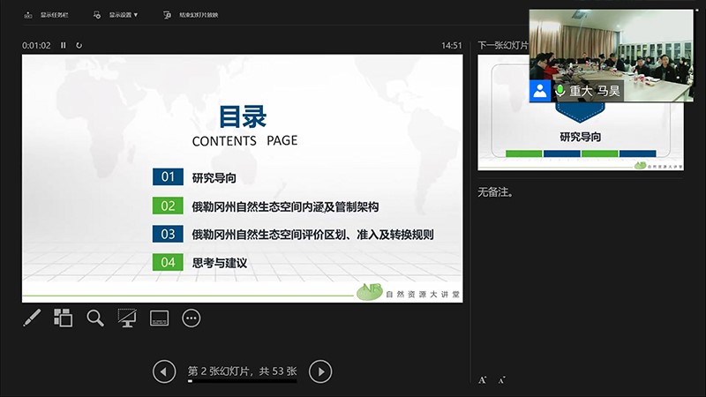Click the End Slide Show icon
Viewport: 706px width, 397px height.
coord(167,15)
